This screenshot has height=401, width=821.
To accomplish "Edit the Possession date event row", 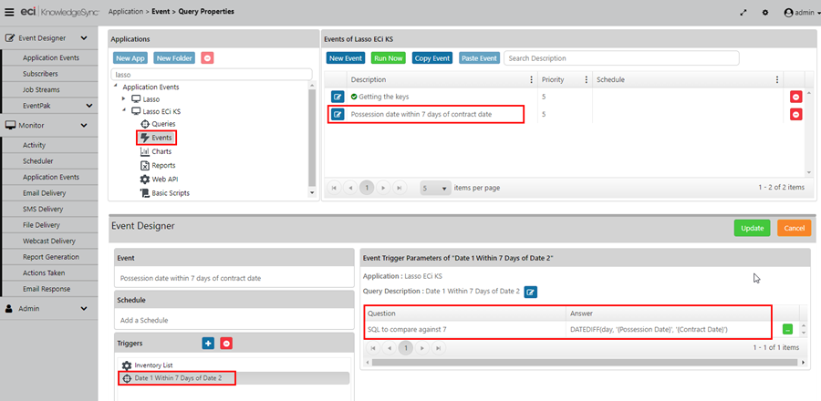I will (x=338, y=114).
